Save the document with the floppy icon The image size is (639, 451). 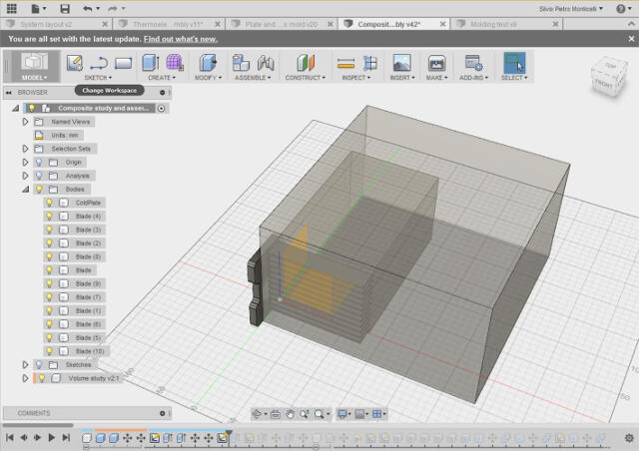click(x=65, y=9)
